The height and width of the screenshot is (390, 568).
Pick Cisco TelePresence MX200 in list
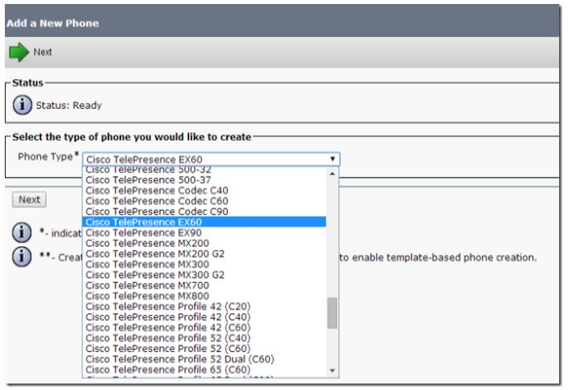tap(204, 243)
